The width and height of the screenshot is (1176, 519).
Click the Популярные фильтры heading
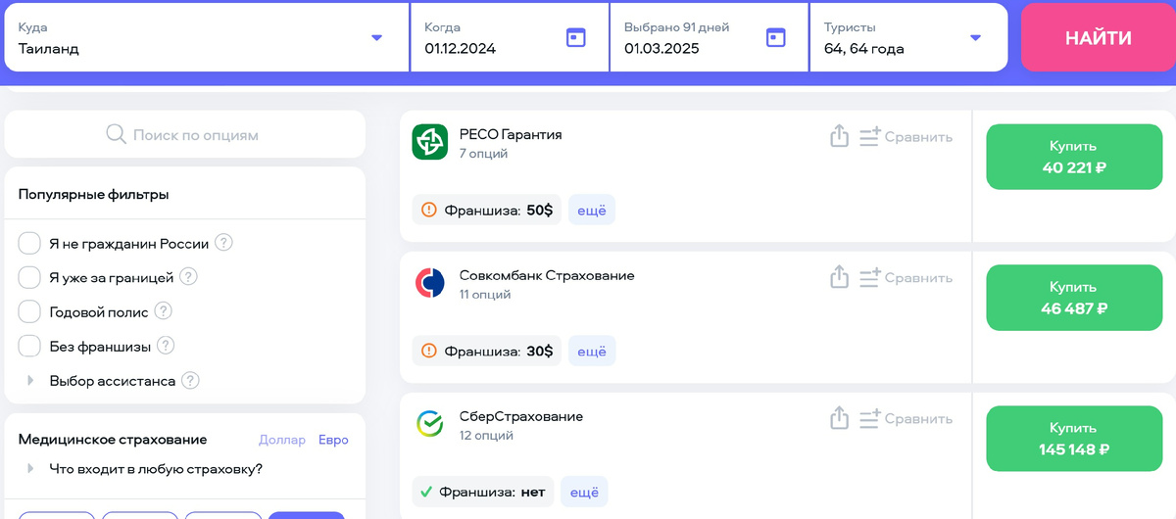click(94, 194)
